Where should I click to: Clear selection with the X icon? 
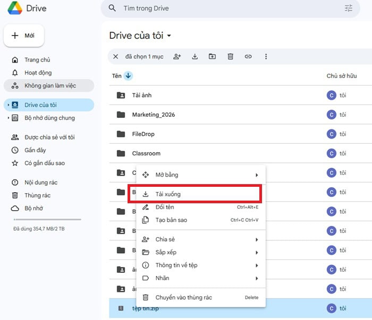point(116,57)
